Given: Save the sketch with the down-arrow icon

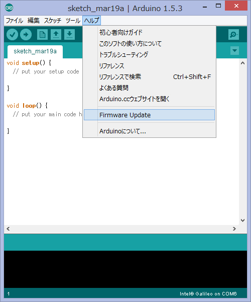Looking at the screenshot, I should [69, 35].
